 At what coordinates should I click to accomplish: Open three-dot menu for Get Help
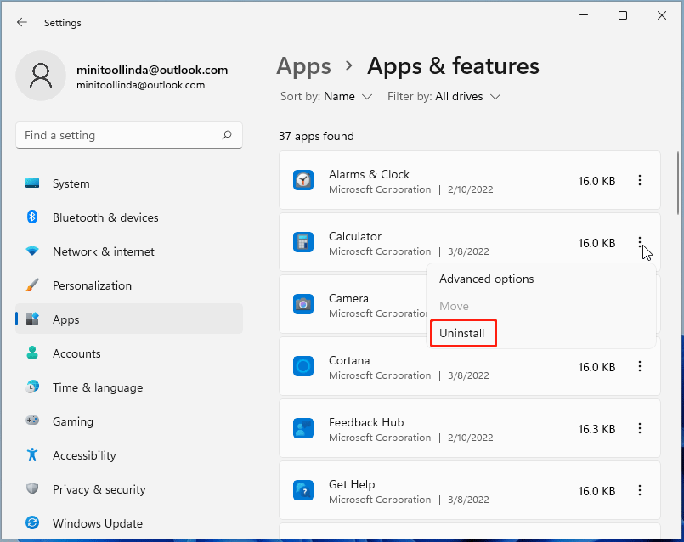click(x=640, y=490)
